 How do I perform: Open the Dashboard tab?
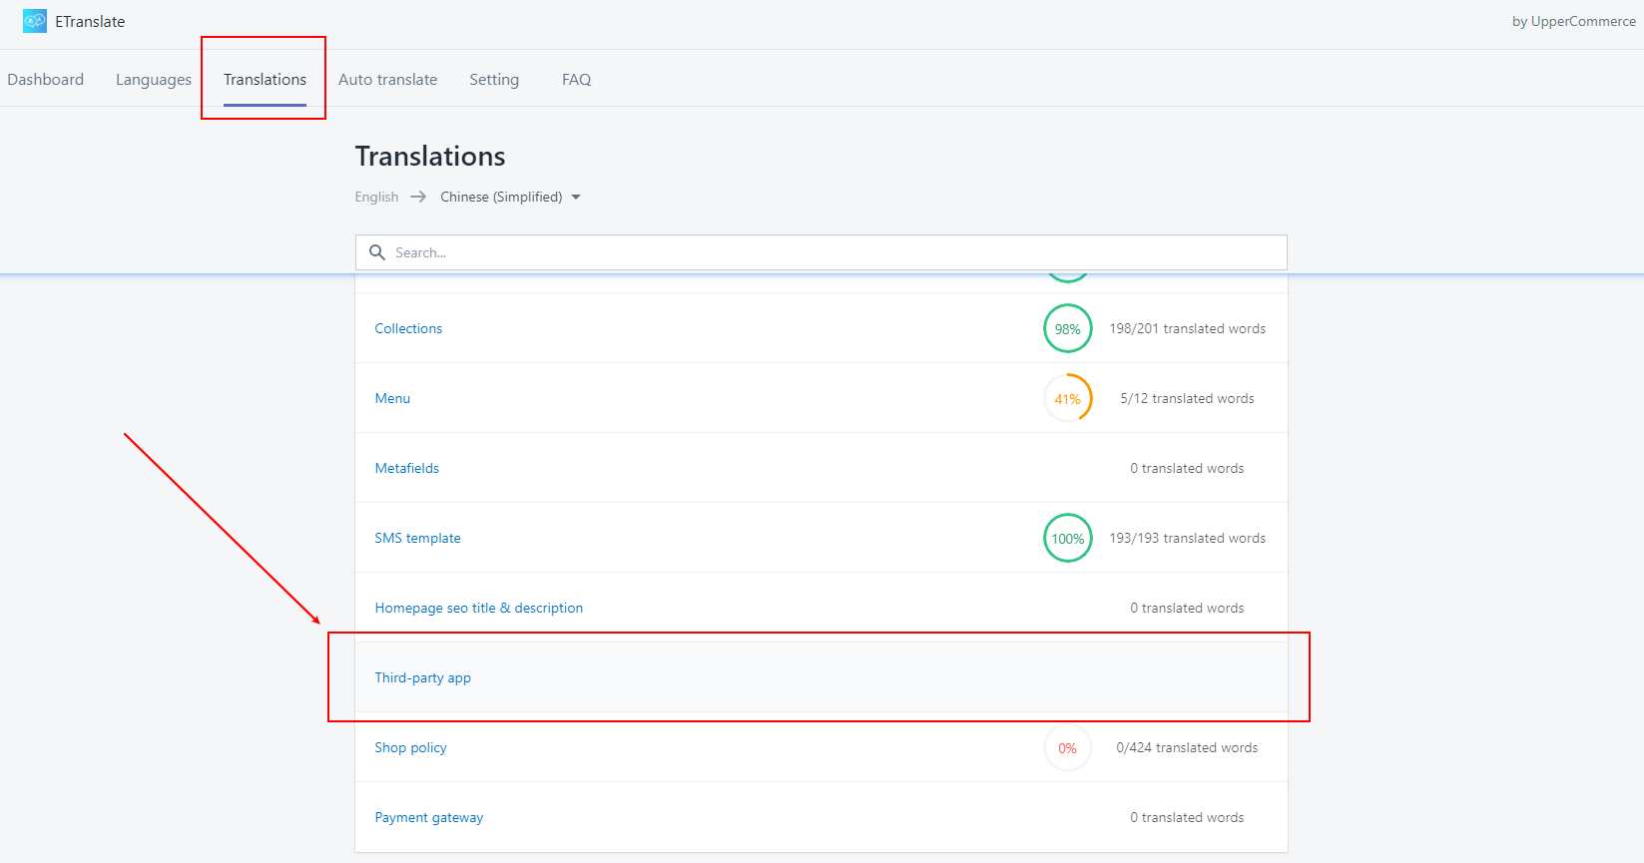[46, 79]
